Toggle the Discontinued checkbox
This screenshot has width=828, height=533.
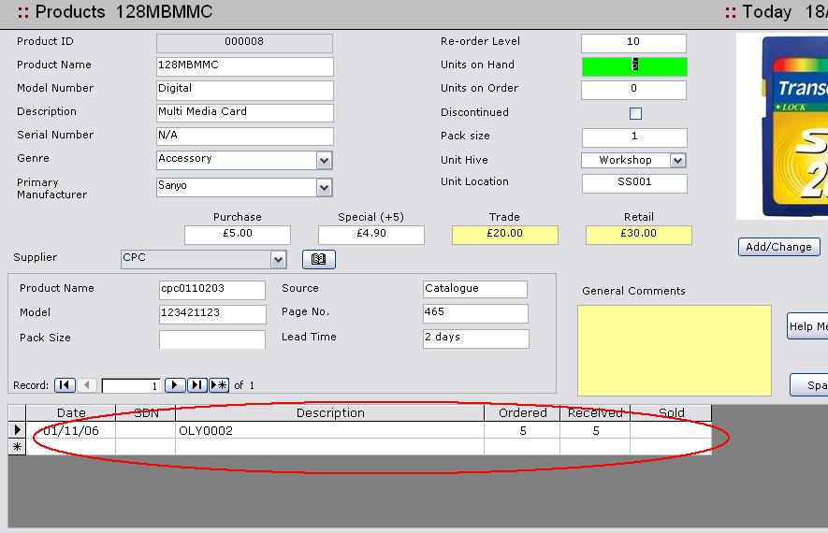(x=635, y=113)
